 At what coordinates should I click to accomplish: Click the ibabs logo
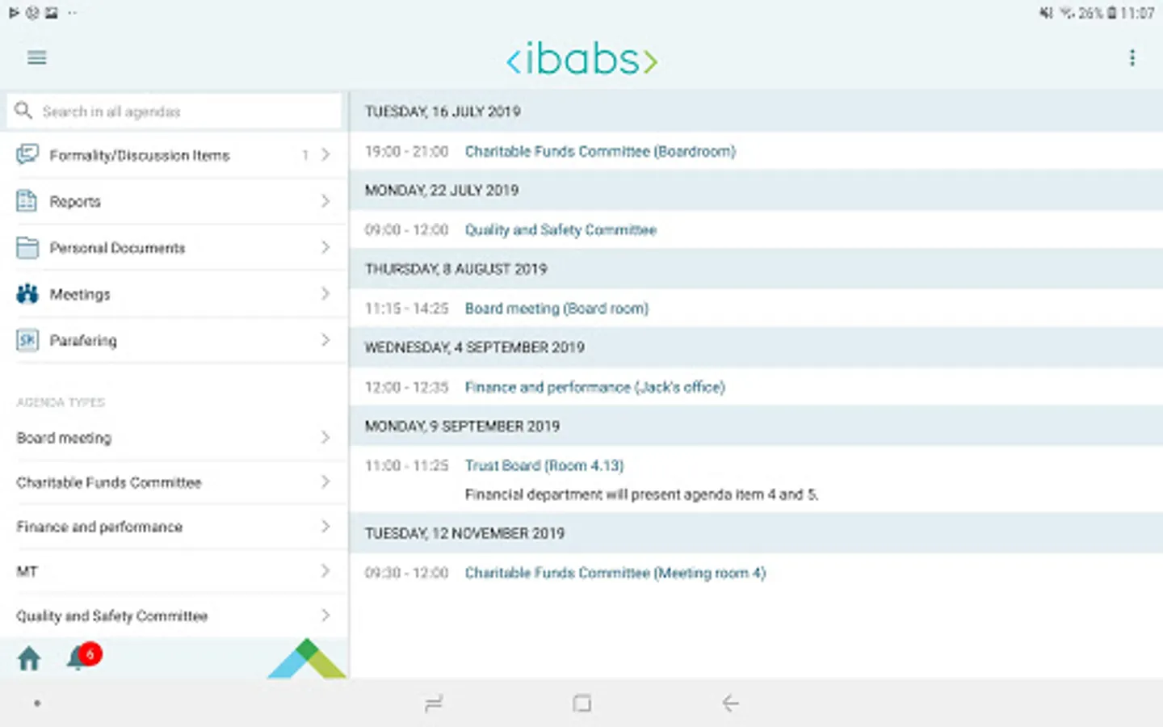(x=581, y=58)
